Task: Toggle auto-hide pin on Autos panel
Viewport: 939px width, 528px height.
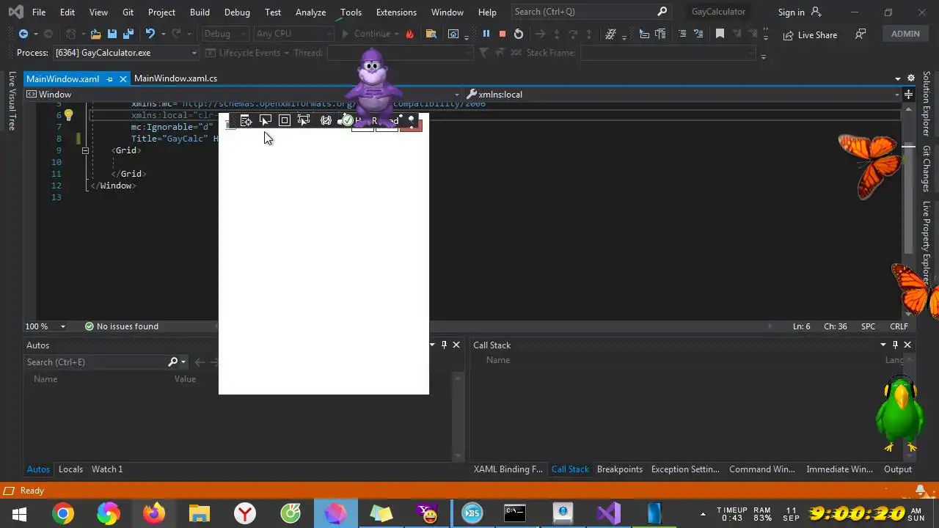Action: point(444,345)
